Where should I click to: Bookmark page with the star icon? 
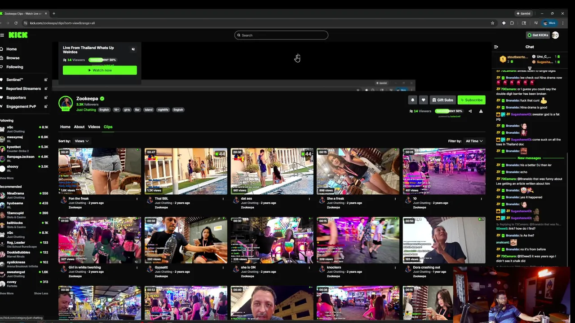click(x=492, y=23)
